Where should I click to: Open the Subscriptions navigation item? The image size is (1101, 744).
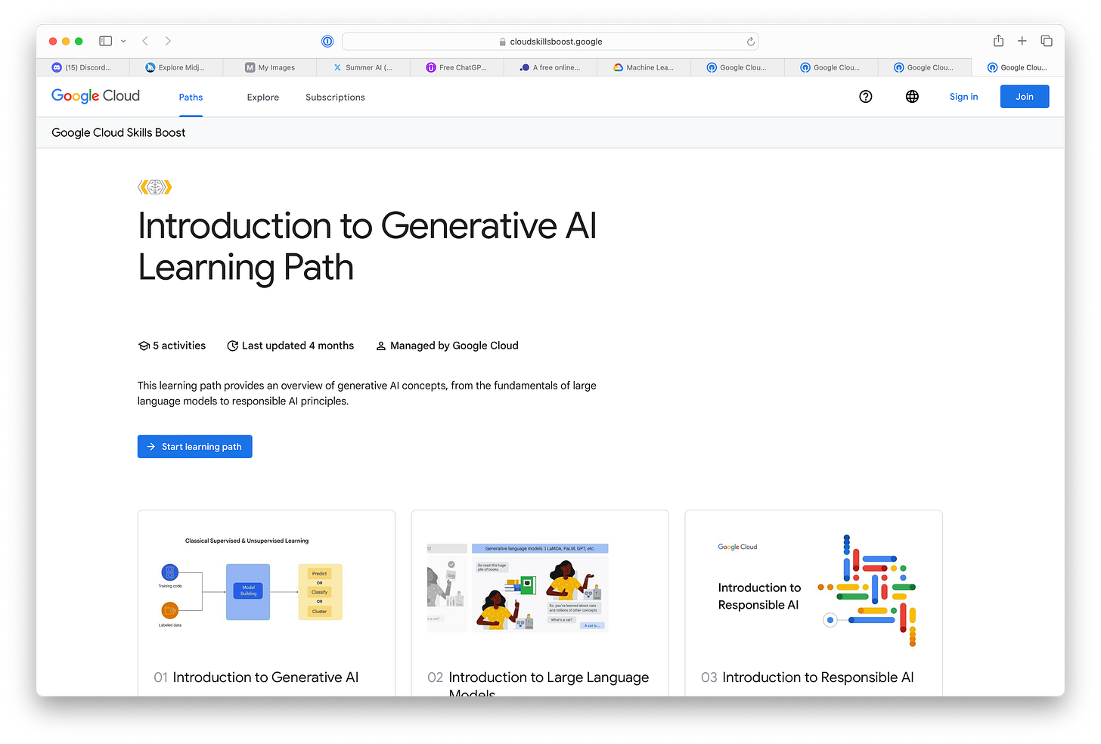click(x=335, y=97)
